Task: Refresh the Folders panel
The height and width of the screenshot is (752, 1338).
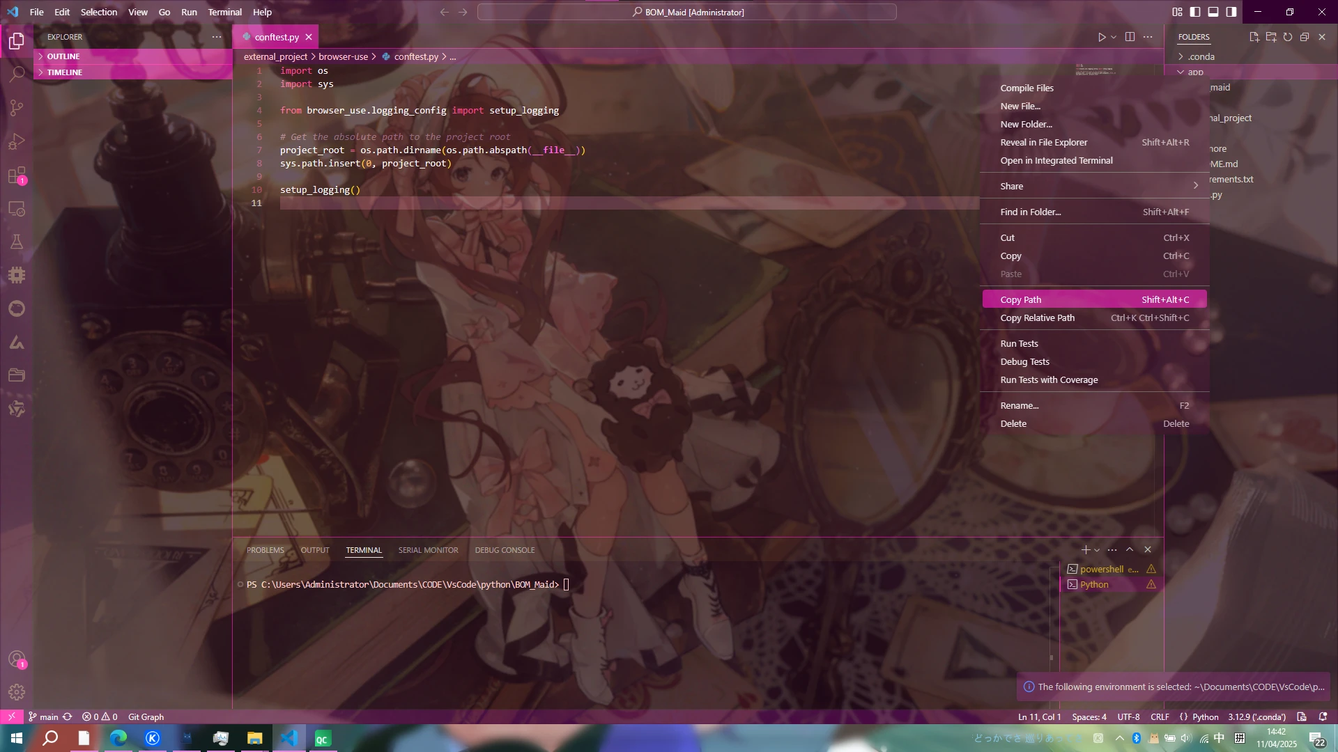Action: coord(1288,37)
